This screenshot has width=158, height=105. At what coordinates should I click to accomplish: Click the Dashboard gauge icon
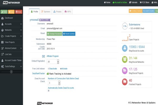coord(2,18)
